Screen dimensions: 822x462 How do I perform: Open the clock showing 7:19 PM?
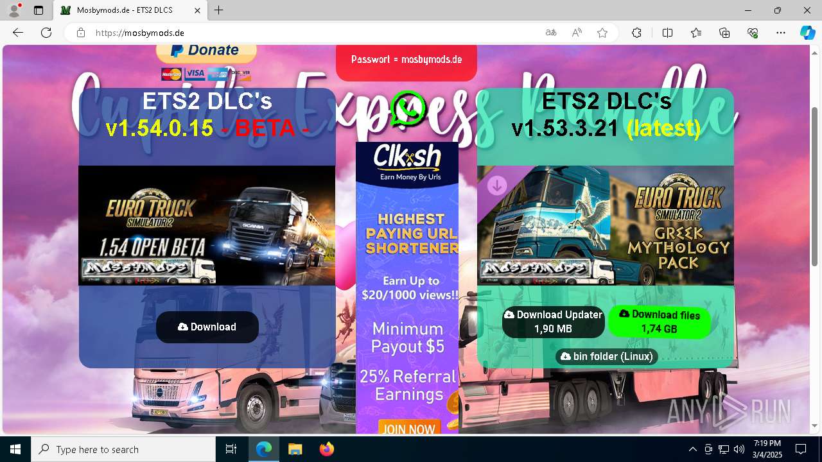coord(767,449)
